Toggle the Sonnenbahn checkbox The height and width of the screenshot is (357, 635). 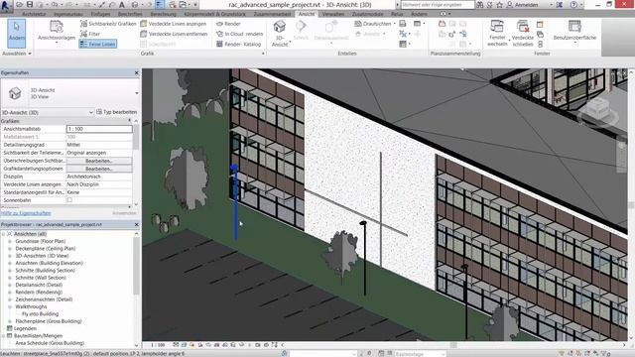tap(69, 200)
